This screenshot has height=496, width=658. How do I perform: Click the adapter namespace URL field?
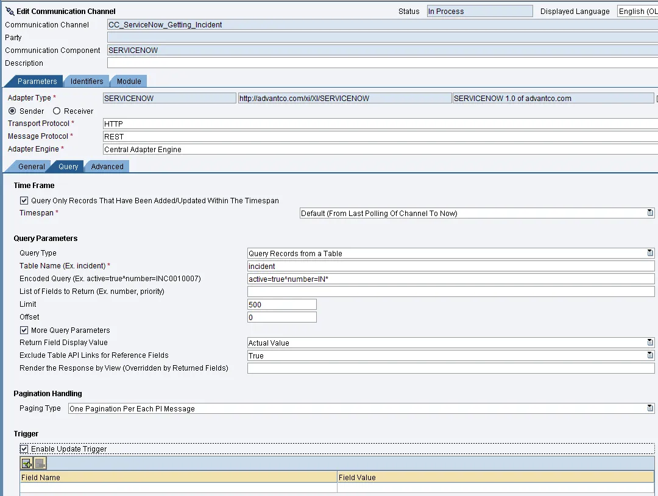[x=345, y=98]
